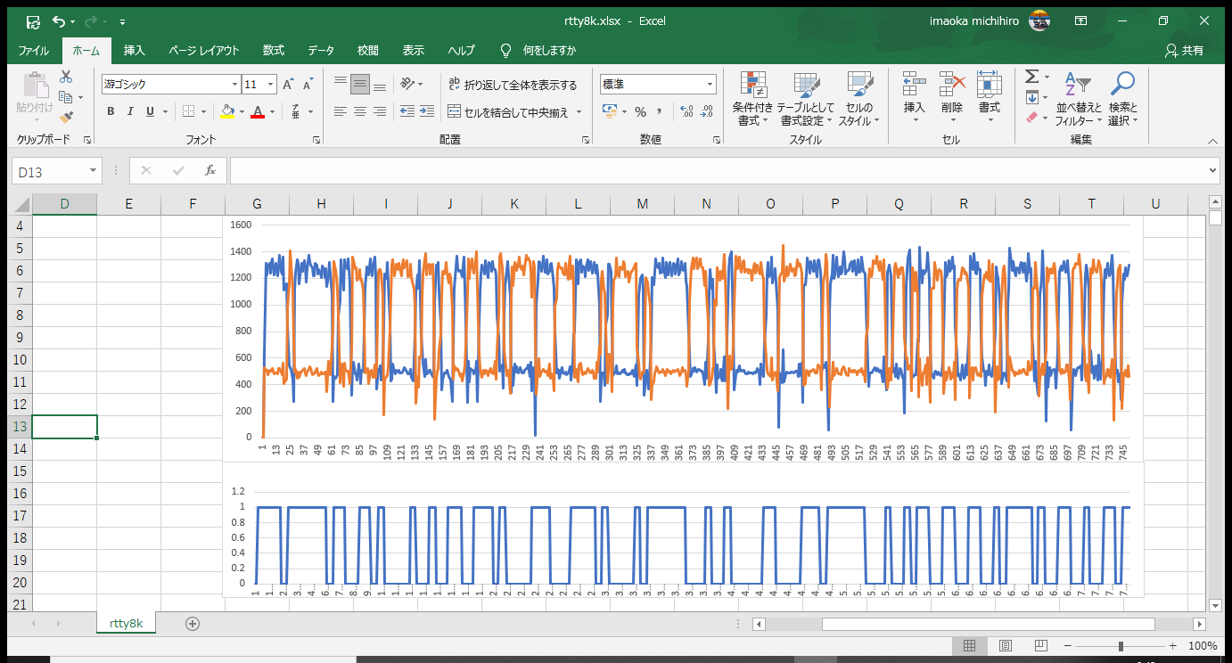Toggle Underline formatting
The height and width of the screenshot is (663, 1232).
150,111
